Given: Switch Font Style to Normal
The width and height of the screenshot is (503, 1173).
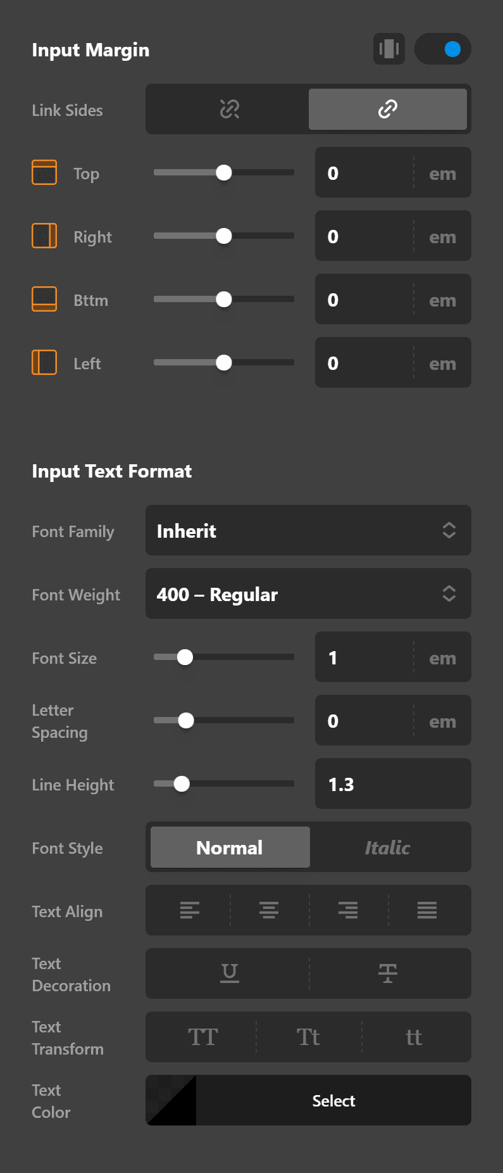Looking at the screenshot, I should pyautogui.click(x=229, y=847).
